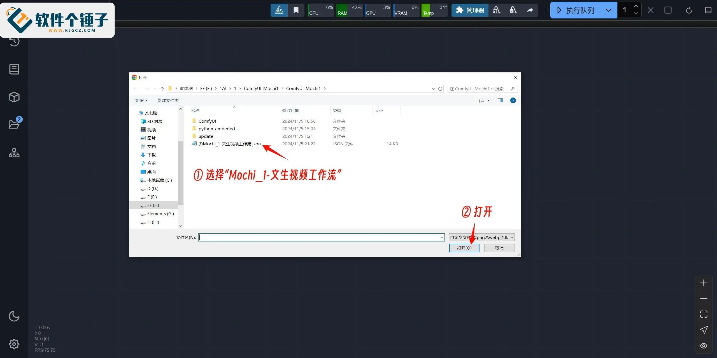This screenshot has width=717, height=358.
Task: Click the first model-unload icon after Manager
Action: coord(497,10)
